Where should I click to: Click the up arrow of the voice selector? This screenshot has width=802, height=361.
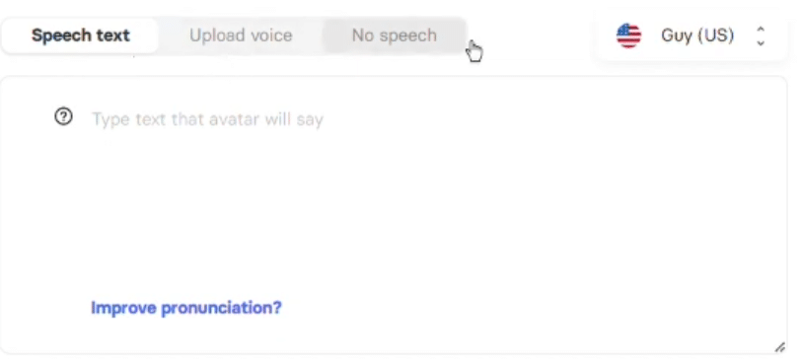pyautogui.click(x=761, y=30)
